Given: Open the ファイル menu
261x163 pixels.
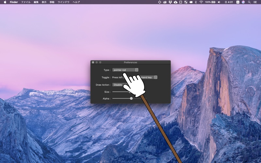Looking at the screenshot, I should point(26,2).
